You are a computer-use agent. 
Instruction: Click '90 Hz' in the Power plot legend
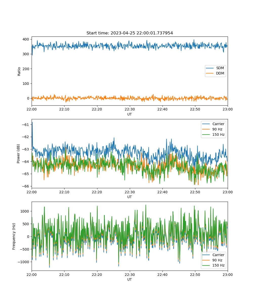(x=217, y=129)
